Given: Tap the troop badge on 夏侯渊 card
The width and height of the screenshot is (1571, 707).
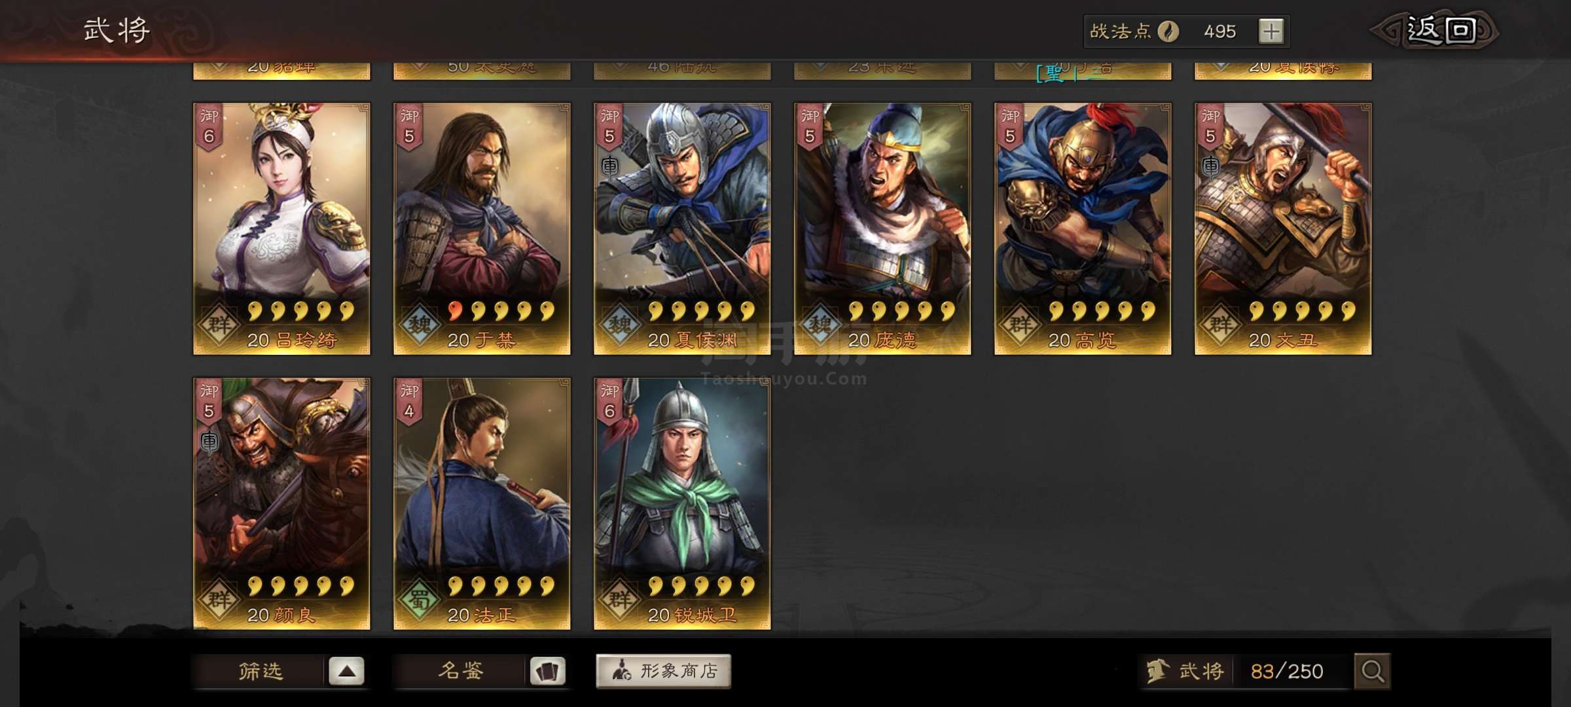Looking at the screenshot, I should point(609,166).
